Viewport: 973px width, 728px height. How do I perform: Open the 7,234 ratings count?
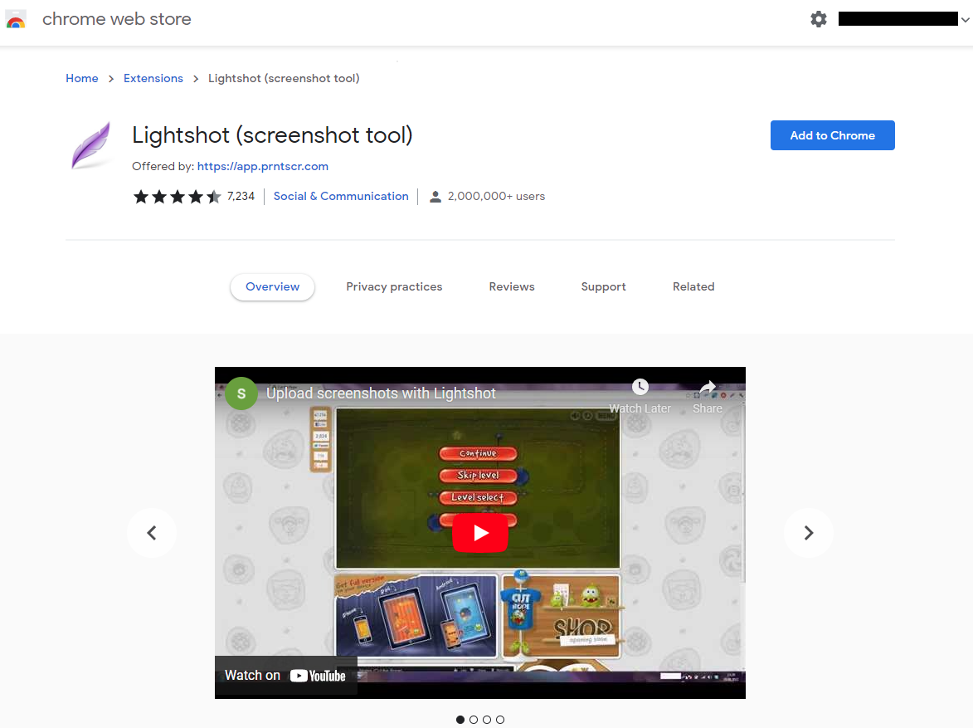coord(241,196)
